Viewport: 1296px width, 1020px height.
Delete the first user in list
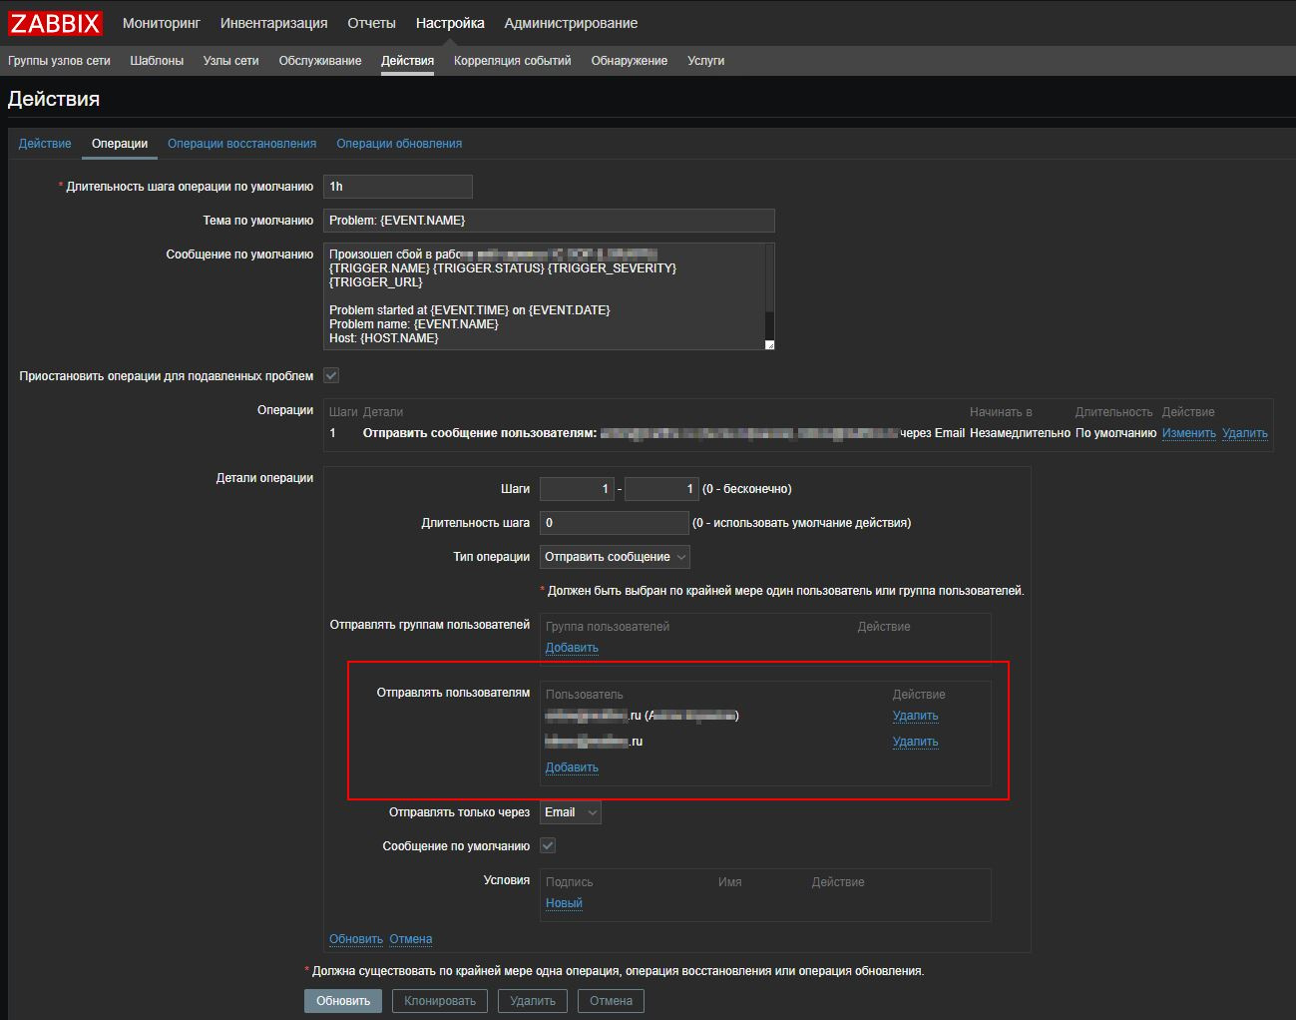915,716
